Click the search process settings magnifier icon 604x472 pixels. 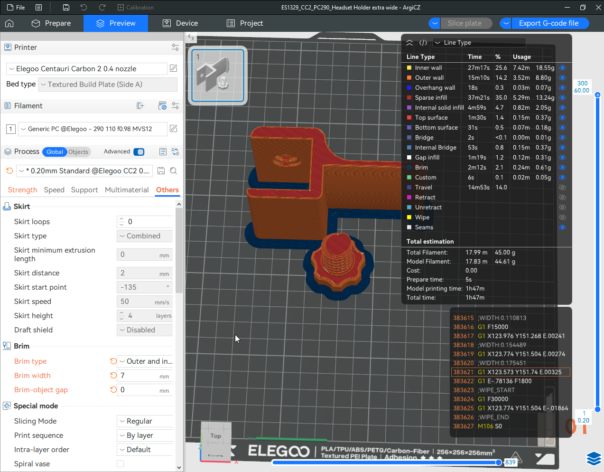(x=174, y=171)
